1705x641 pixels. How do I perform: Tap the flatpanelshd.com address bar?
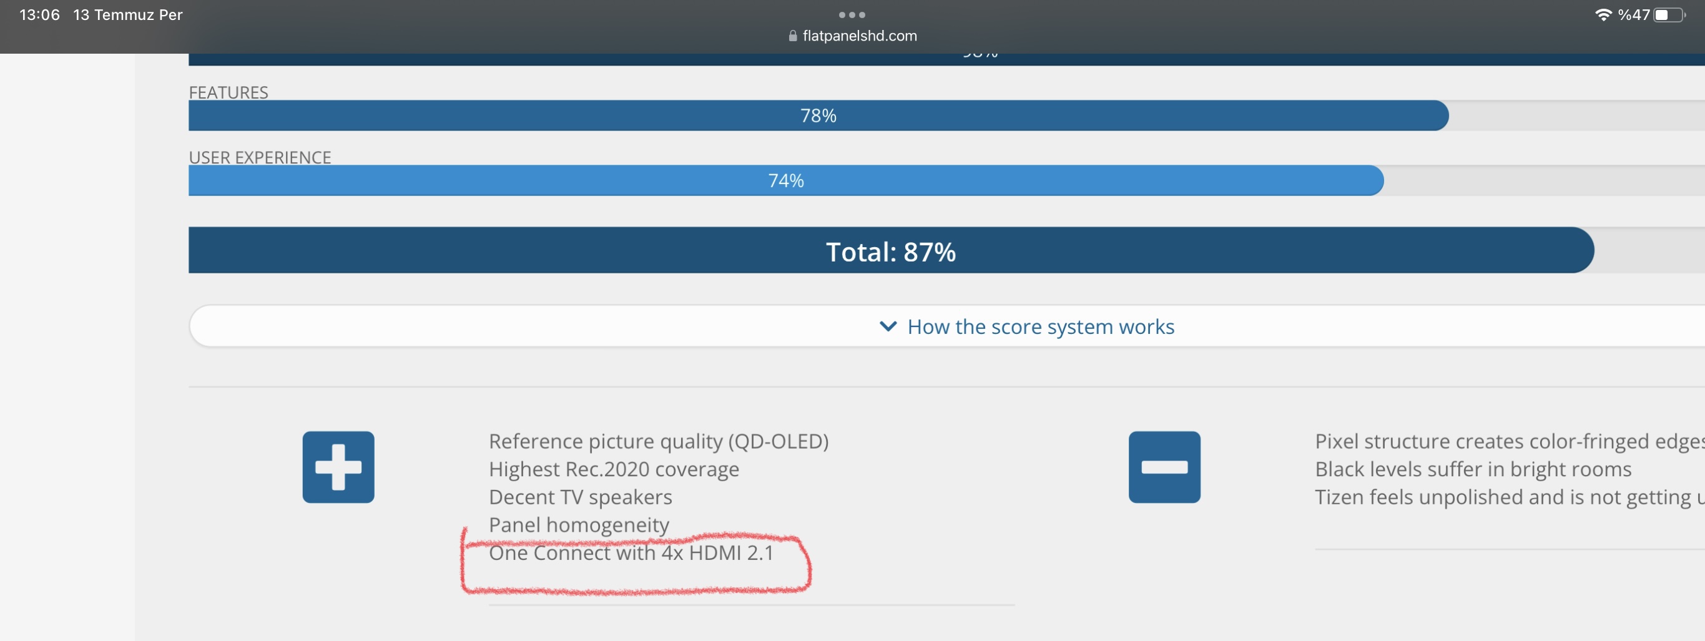(853, 36)
